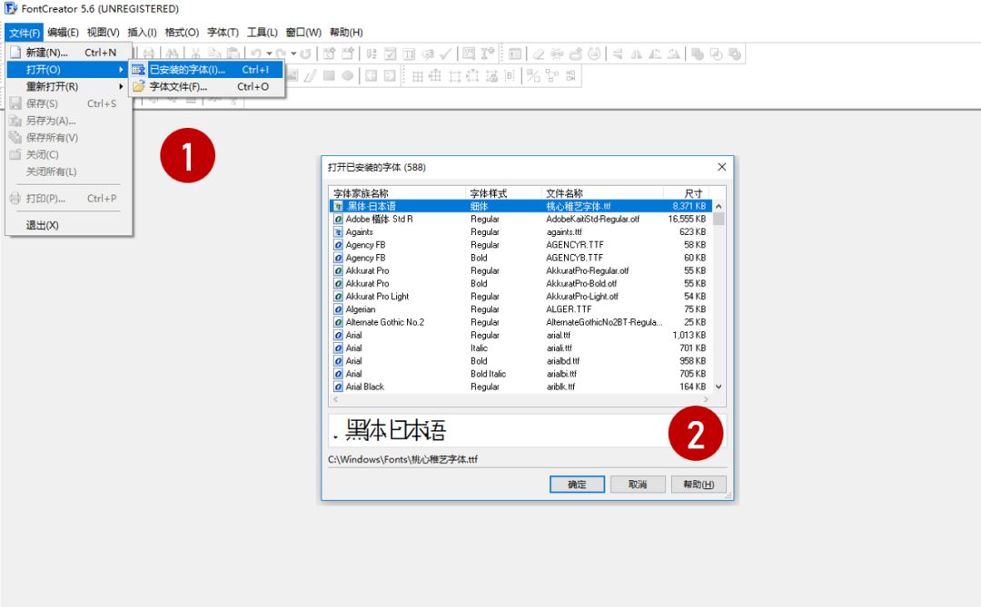Image resolution: width=981 pixels, height=607 pixels.
Task: Open the 格式(O) menu
Action: click(x=182, y=33)
